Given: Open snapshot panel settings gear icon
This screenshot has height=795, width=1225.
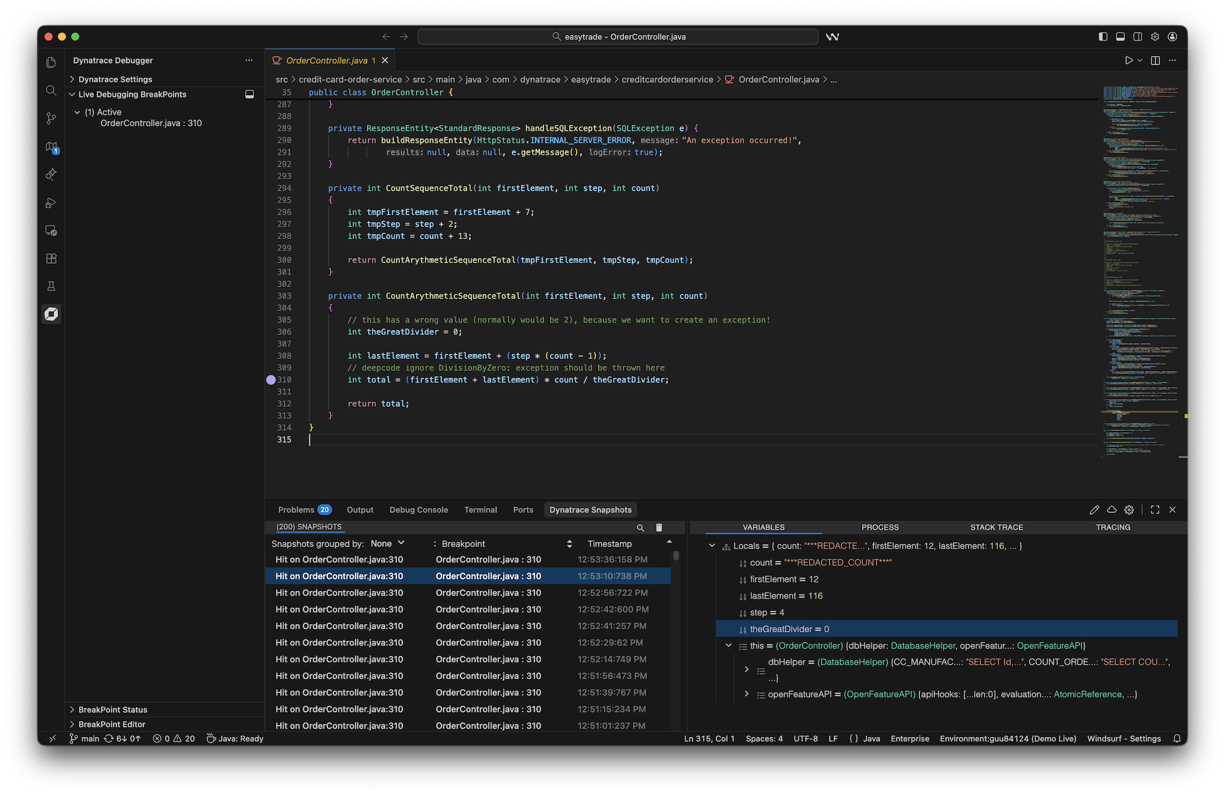Looking at the screenshot, I should tap(1129, 509).
